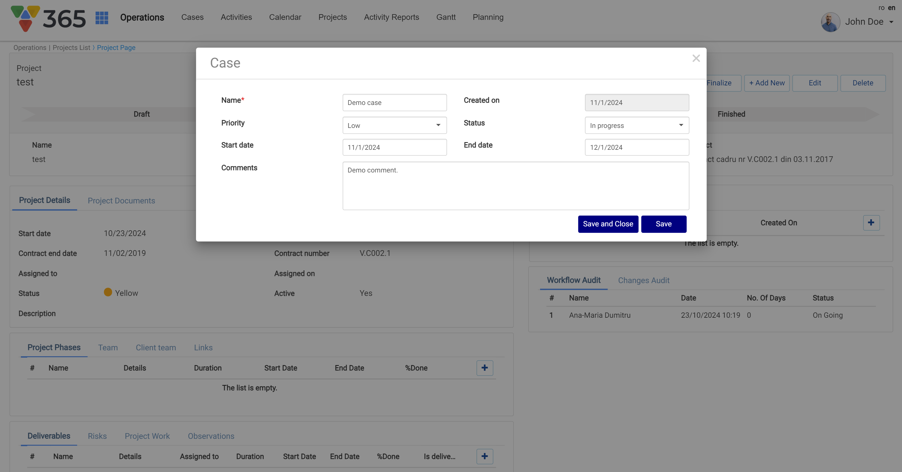
Task: Click the Save and Close button
Action: point(608,224)
